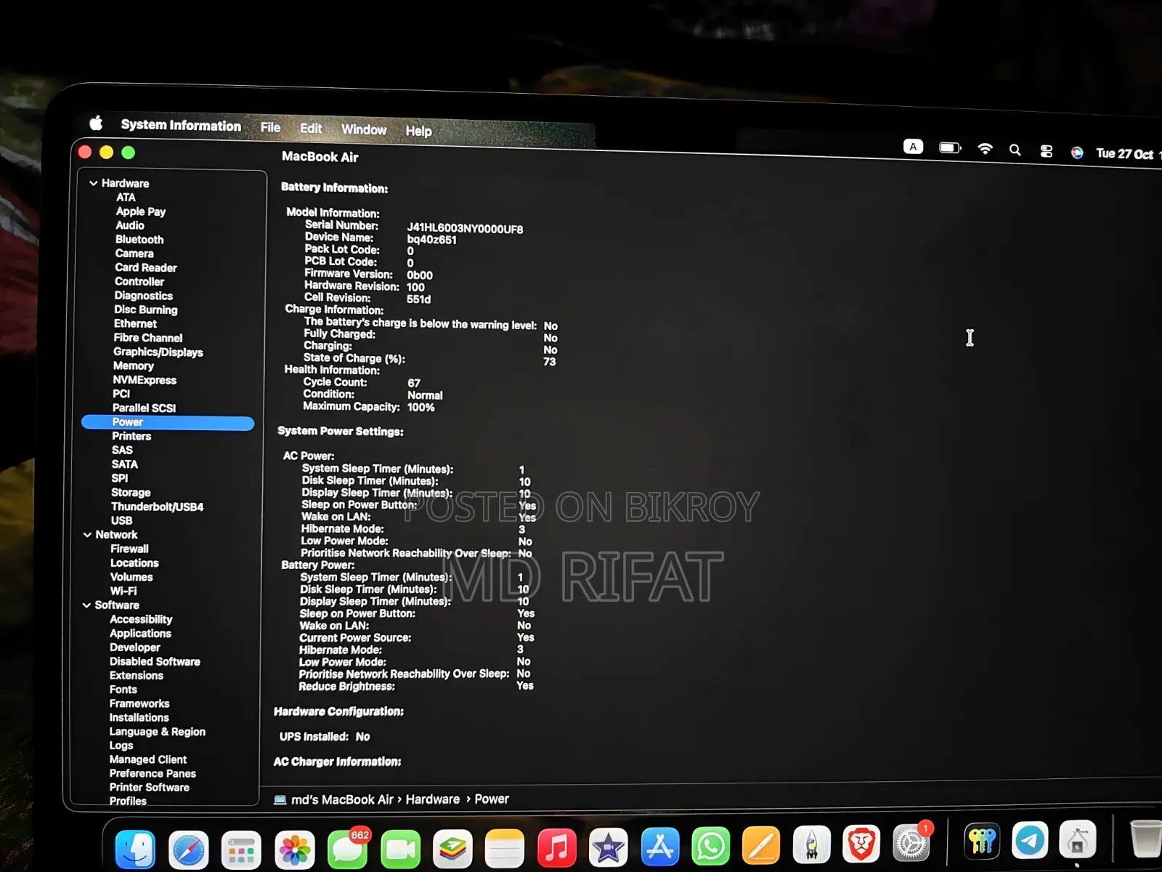
Task: Launch FaceTime from the Dock
Action: tap(401, 849)
